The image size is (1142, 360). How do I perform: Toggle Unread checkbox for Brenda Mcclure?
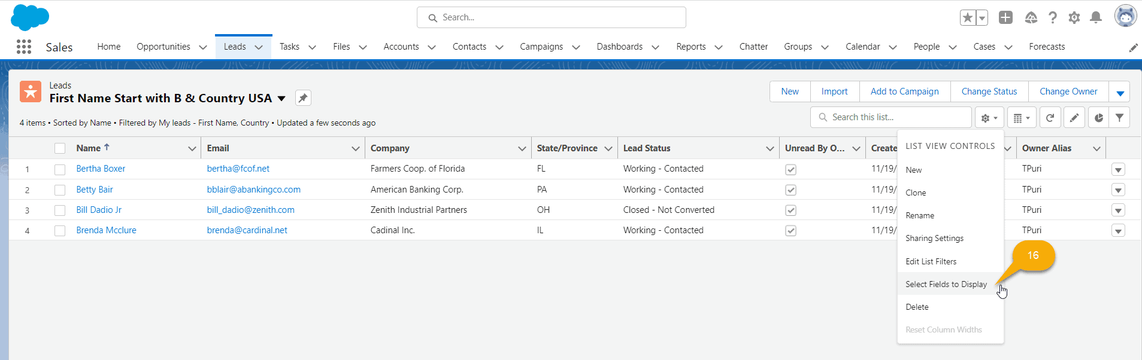pyautogui.click(x=790, y=231)
